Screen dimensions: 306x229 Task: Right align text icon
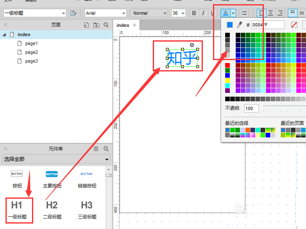(x=280, y=13)
